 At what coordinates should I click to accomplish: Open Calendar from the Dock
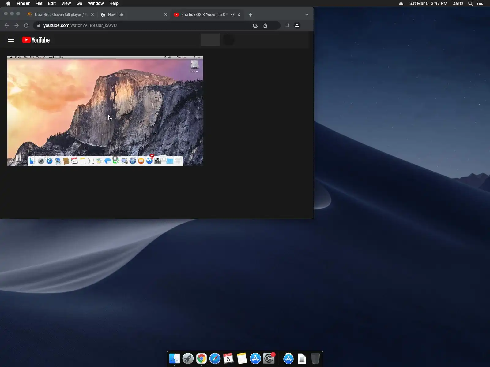click(228, 358)
